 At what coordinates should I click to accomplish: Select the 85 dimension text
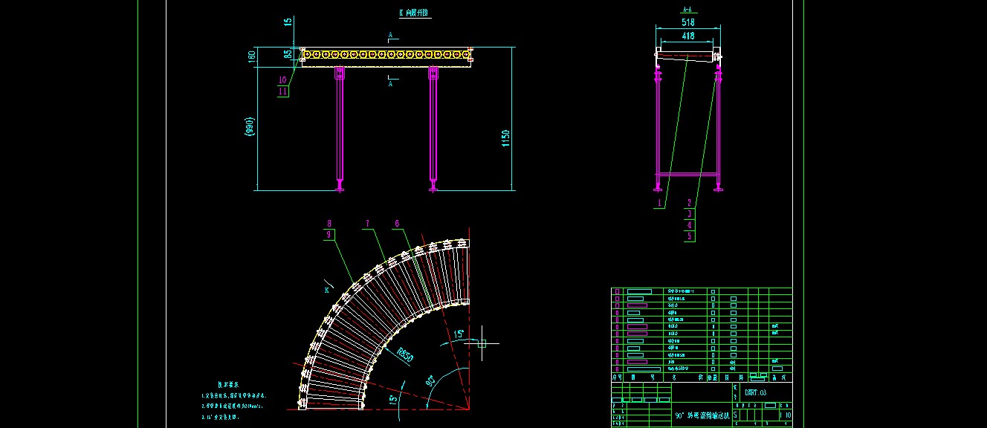[x=287, y=53]
